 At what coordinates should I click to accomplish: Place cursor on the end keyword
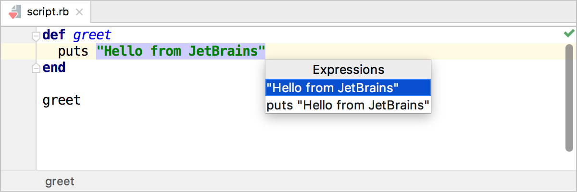pyautogui.click(x=54, y=68)
